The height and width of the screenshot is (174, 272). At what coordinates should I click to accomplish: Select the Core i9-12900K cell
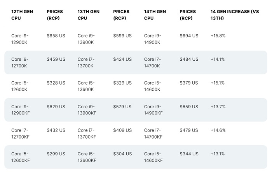pos(20,39)
